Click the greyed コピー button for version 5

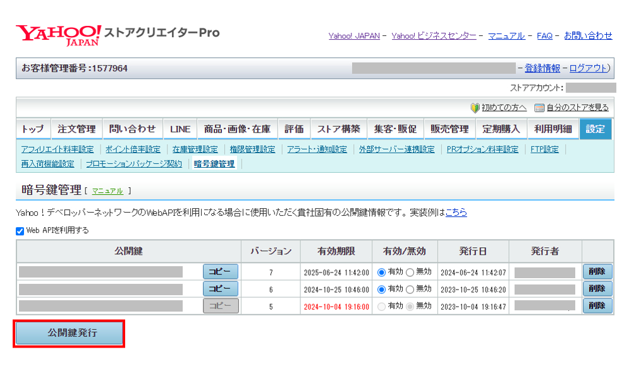221,306
